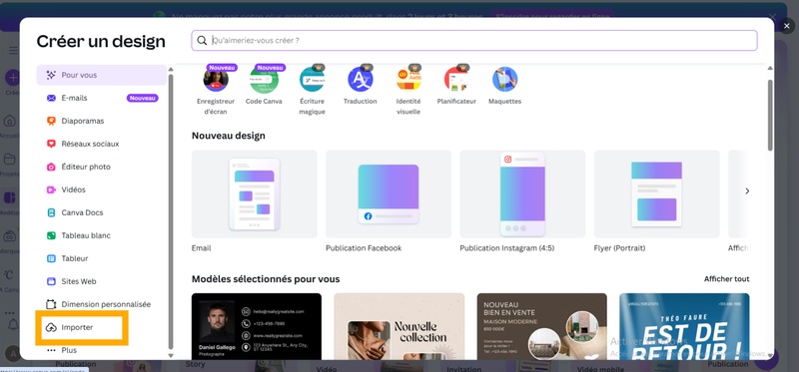Select the Canva Docs category
799x372 pixels.
click(102, 212)
